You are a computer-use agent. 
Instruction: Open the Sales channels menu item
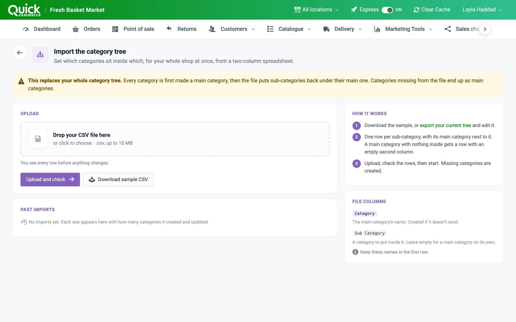coord(462,29)
